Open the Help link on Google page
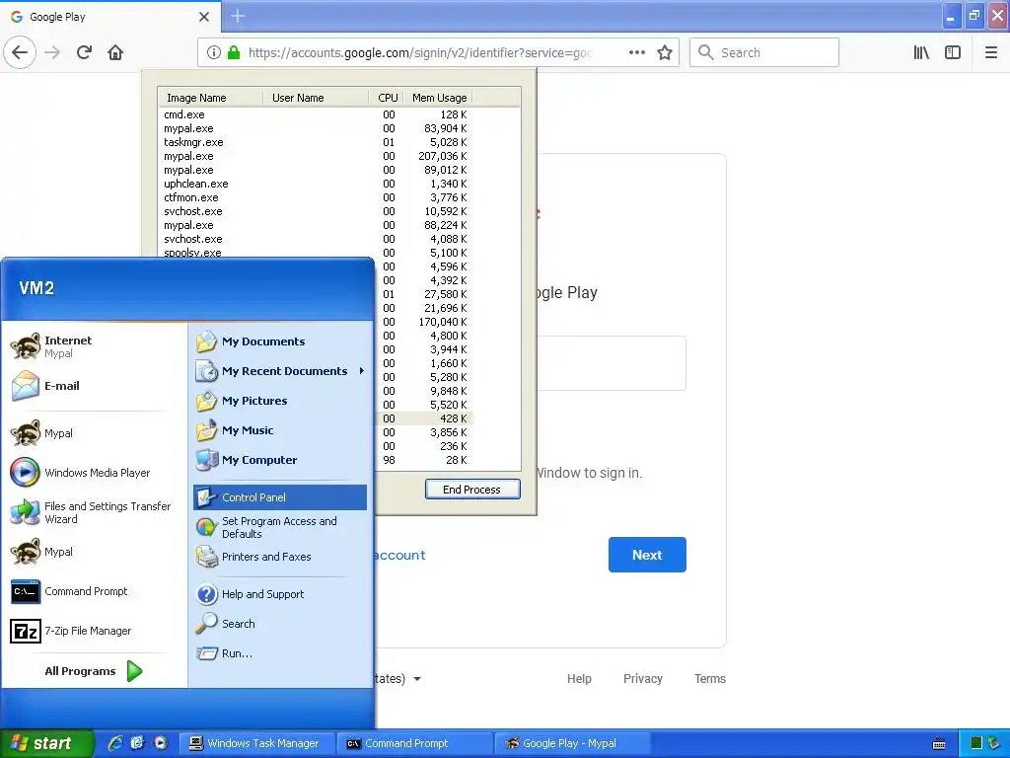 [x=579, y=679]
